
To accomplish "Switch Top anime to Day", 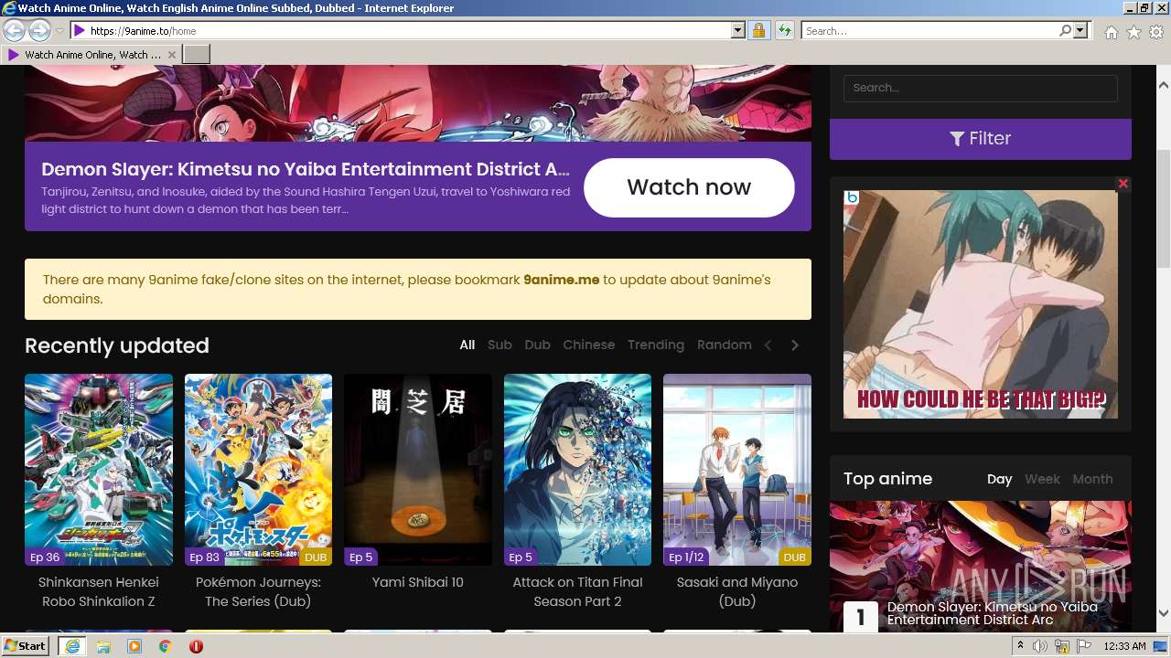I will (999, 479).
